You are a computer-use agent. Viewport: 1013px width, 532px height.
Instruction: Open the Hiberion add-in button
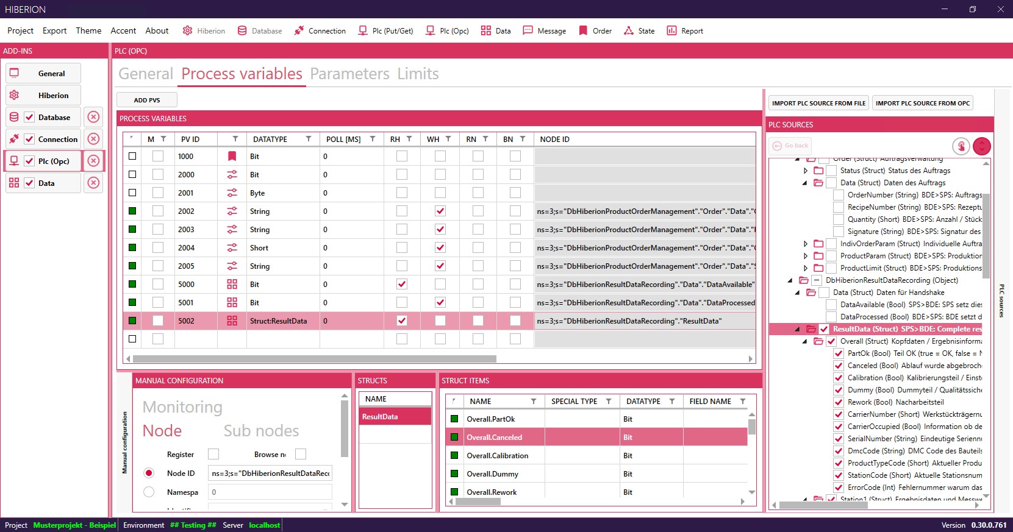[x=43, y=95]
